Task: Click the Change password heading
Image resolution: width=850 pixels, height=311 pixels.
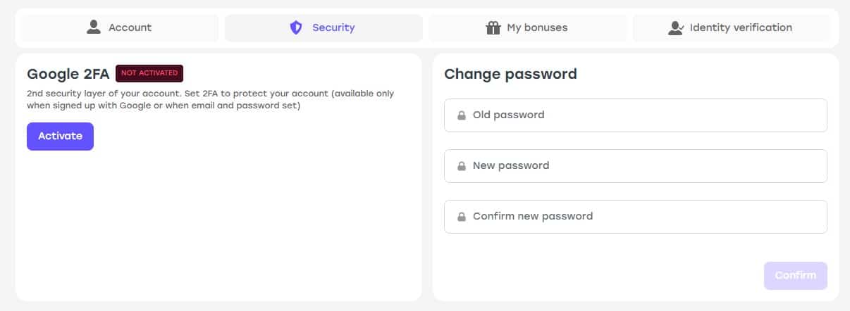Action: click(x=510, y=74)
